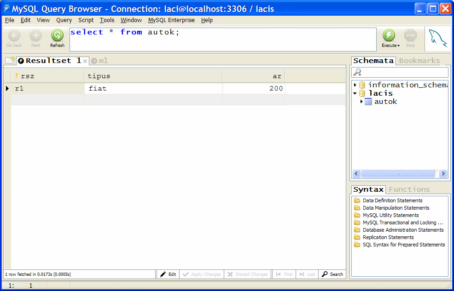The height and width of the screenshot is (291, 454).
Task: Open the Edit menu
Action: tap(25, 20)
